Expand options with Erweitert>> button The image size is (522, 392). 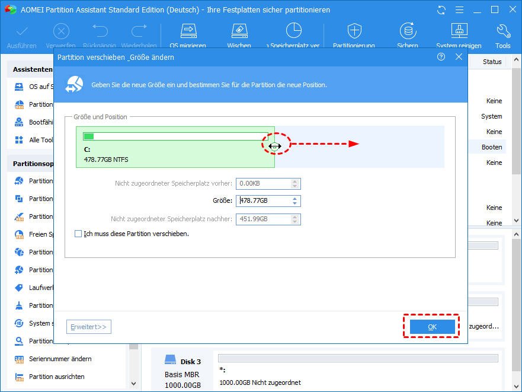(88, 327)
